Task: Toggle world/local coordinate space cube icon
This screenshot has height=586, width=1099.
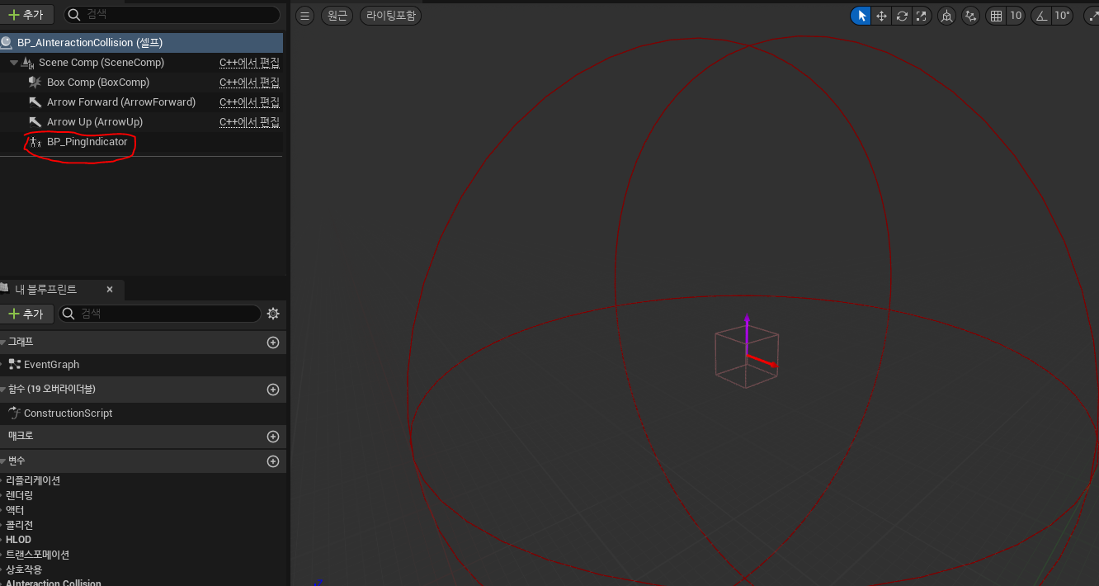Action: point(946,16)
